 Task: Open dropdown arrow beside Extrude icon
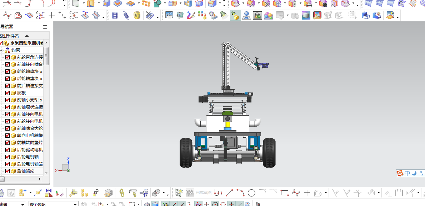click(99, 4)
